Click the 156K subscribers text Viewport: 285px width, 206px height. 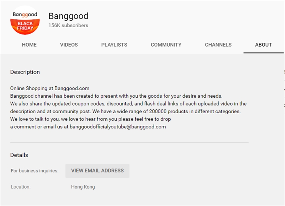68,25
